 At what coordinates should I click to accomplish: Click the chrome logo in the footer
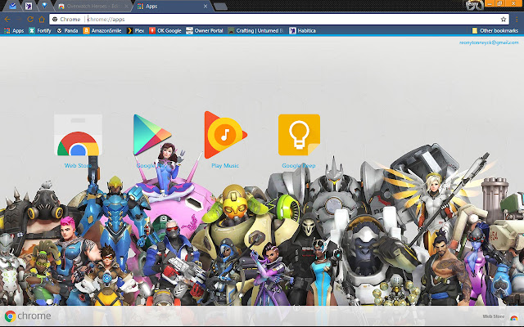(x=28, y=316)
